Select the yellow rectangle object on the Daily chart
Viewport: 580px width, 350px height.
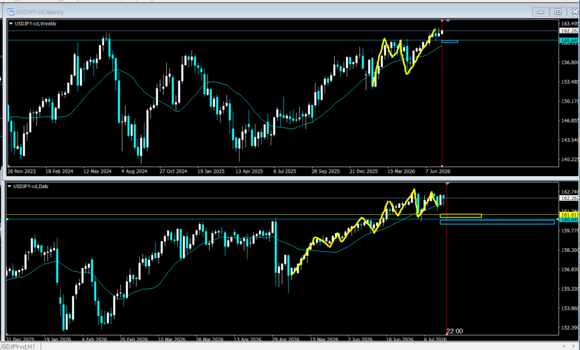tap(461, 216)
